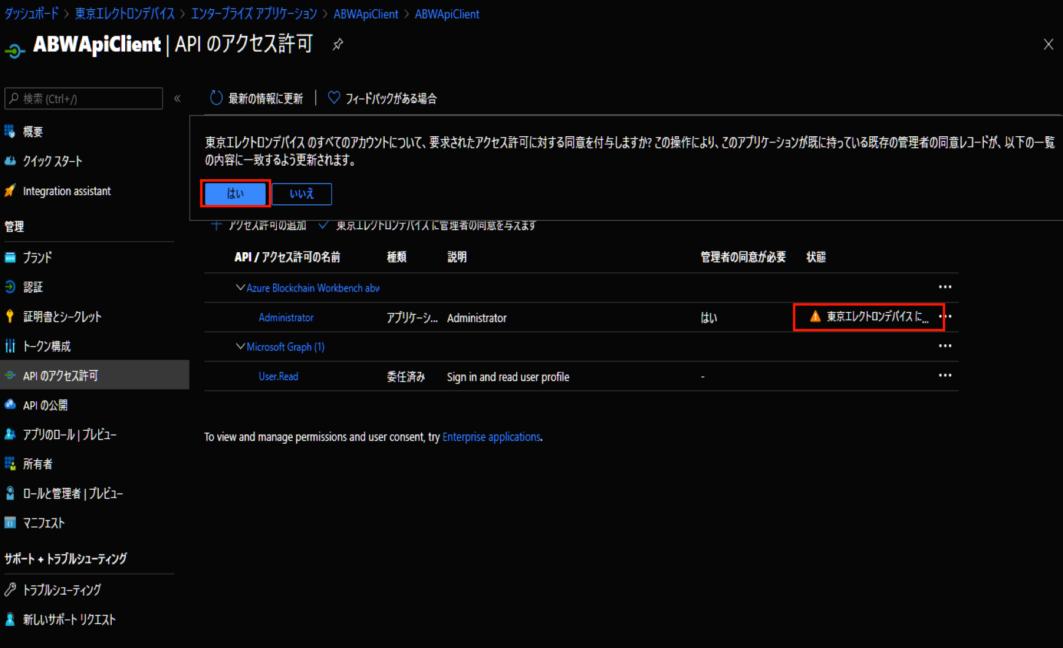The height and width of the screenshot is (648, 1063).
Task: Click 管理者の同意を与えます for 東京エレクトロンデバイス
Action: tap(427, 226)
